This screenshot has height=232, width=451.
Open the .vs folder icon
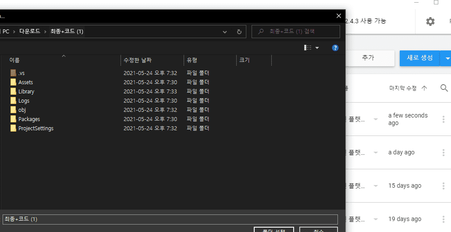tap(13, 73)
